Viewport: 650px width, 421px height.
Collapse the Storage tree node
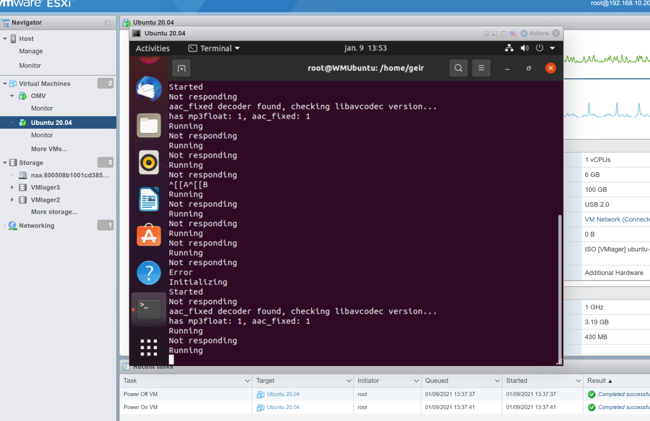[x=5, y=163]
